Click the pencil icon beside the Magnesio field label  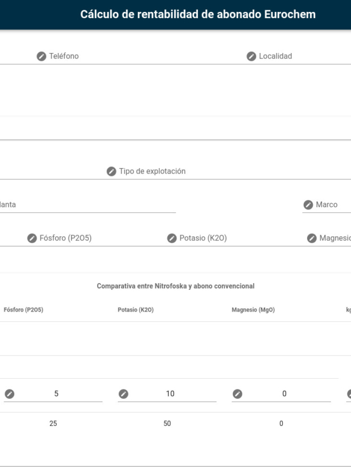point(312,238)
